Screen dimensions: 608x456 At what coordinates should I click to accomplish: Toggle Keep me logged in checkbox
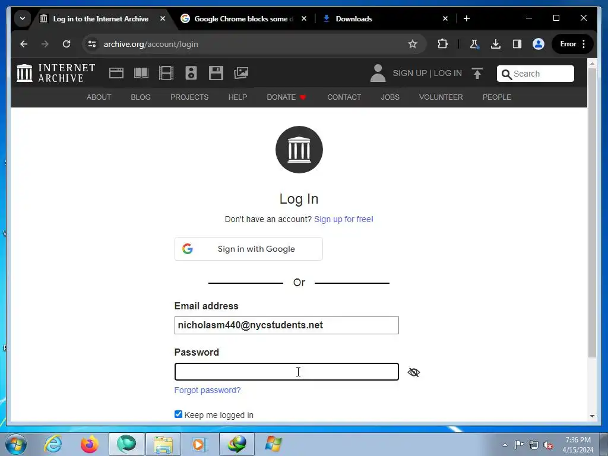(x=178, y=414)
